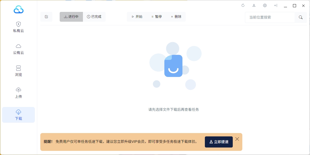
Task: Open 公有云 public cloud section
Action: 18,49
